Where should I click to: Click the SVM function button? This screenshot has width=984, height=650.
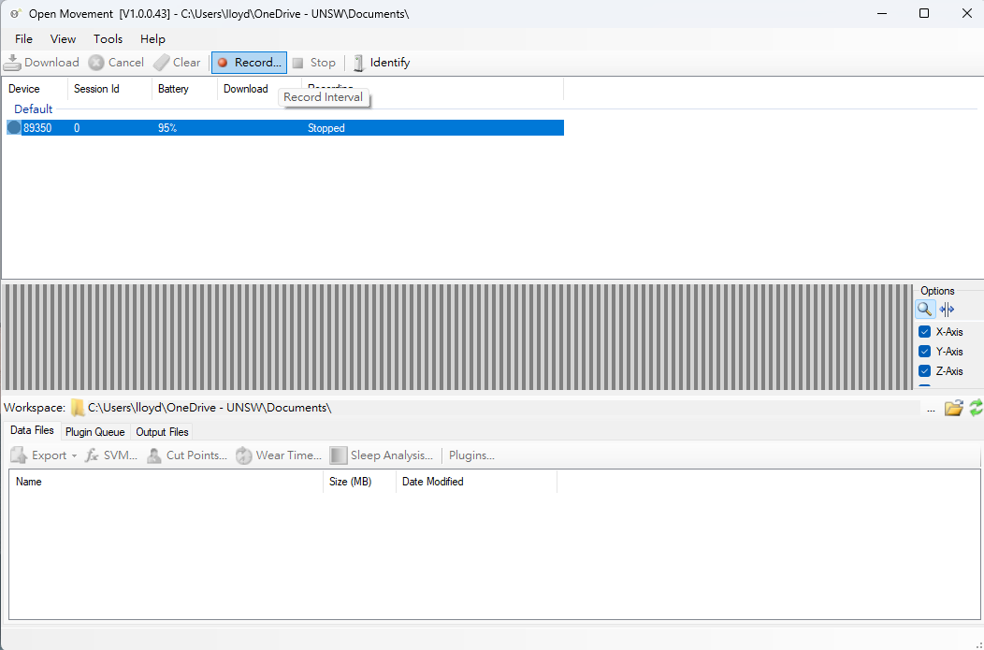point(111,455)
